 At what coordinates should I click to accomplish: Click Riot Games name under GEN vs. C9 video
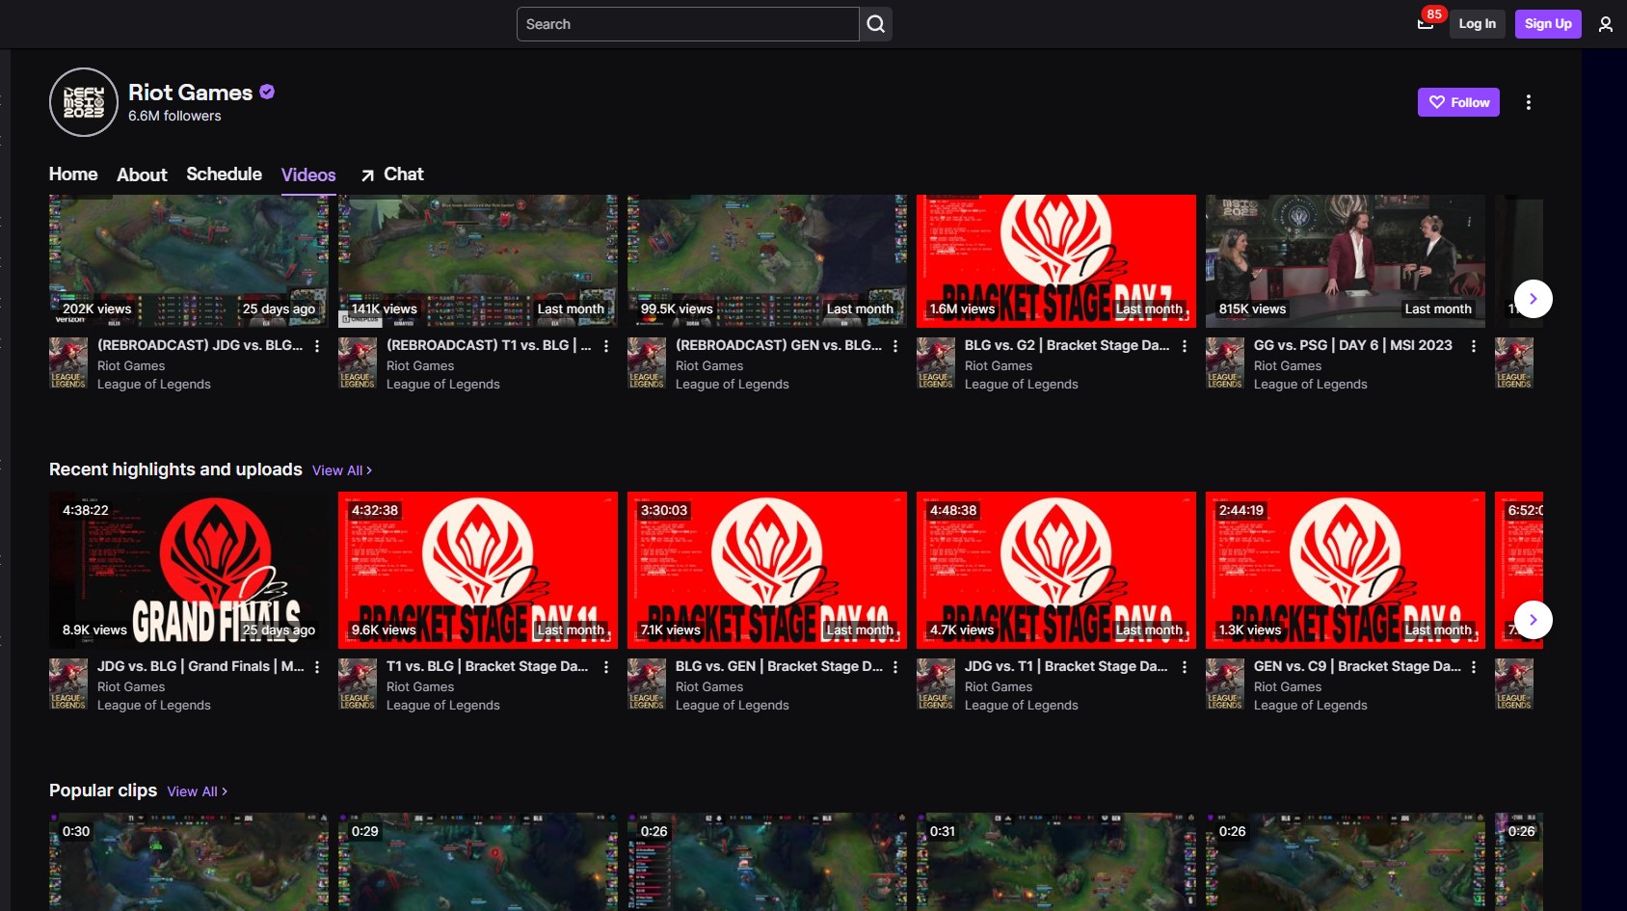pos(1288,686)
